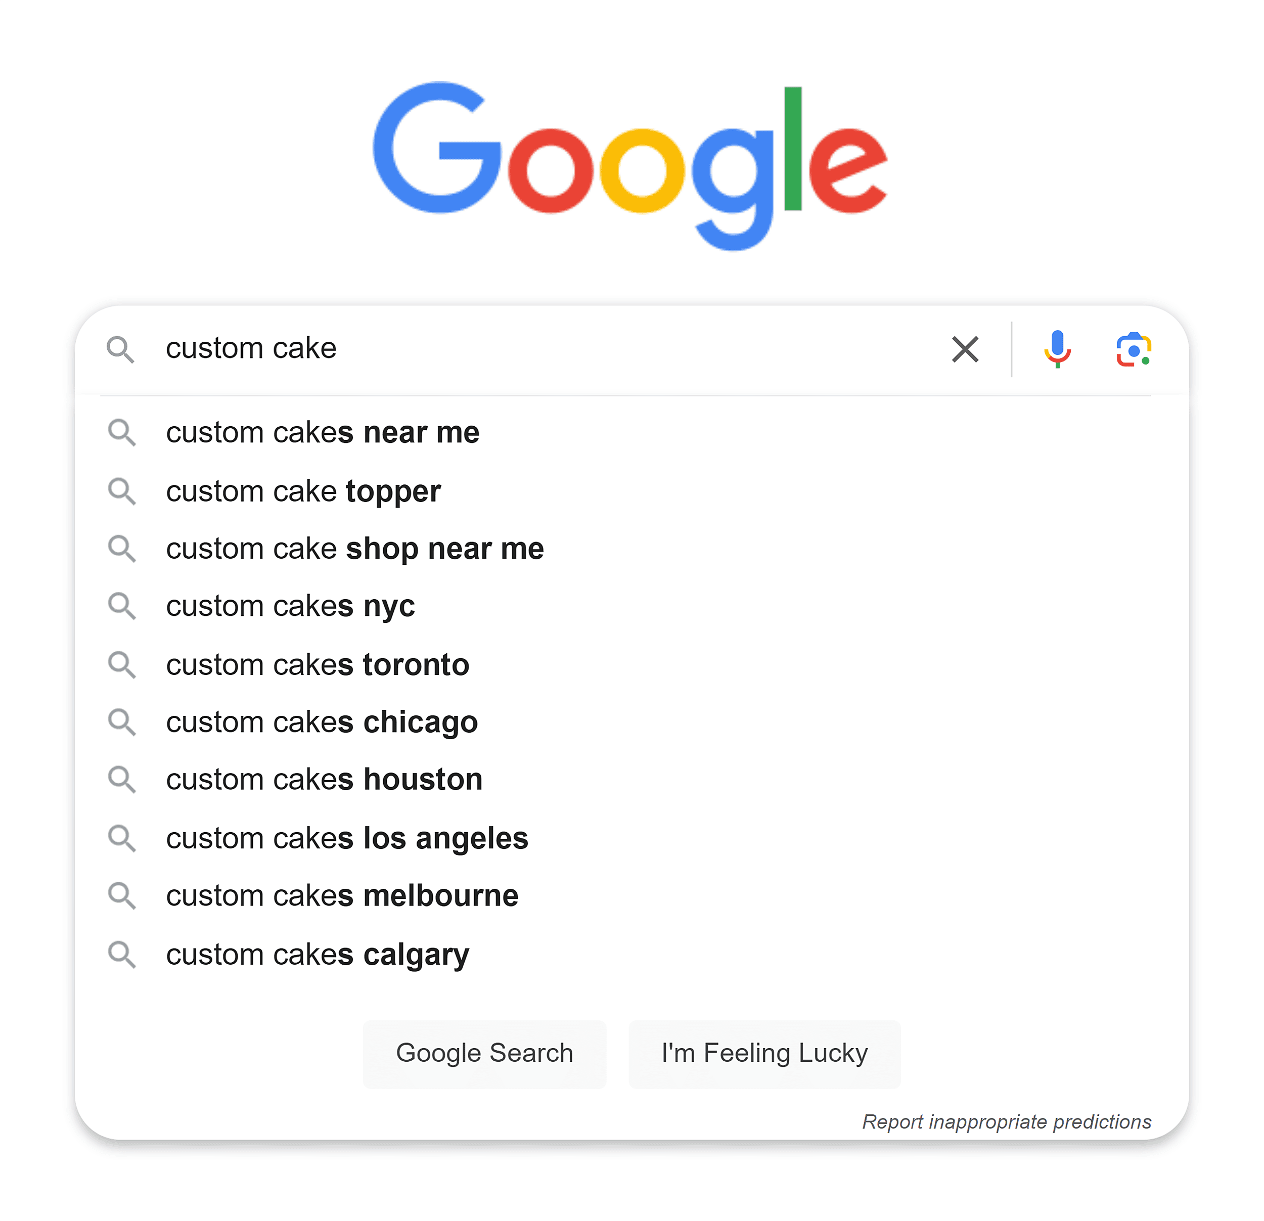Start voice search via the microphone icon

[x=1057, y=349]
